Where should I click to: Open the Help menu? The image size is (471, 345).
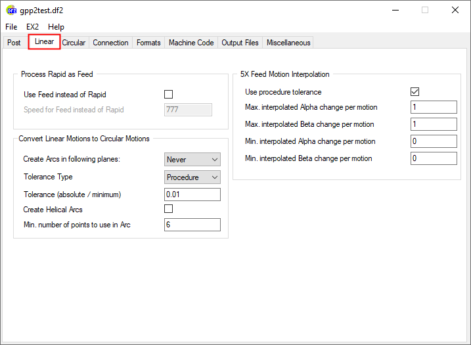pyautogui.click(x=56, y=27)
